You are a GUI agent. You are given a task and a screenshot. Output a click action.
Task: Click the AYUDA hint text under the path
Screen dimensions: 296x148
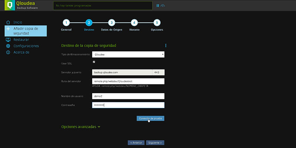[x=120, y=86]
